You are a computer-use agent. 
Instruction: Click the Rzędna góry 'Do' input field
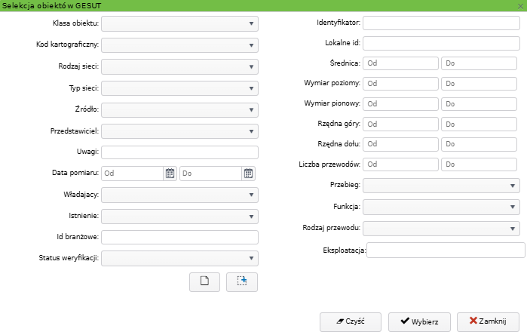(x=480, y=124)
